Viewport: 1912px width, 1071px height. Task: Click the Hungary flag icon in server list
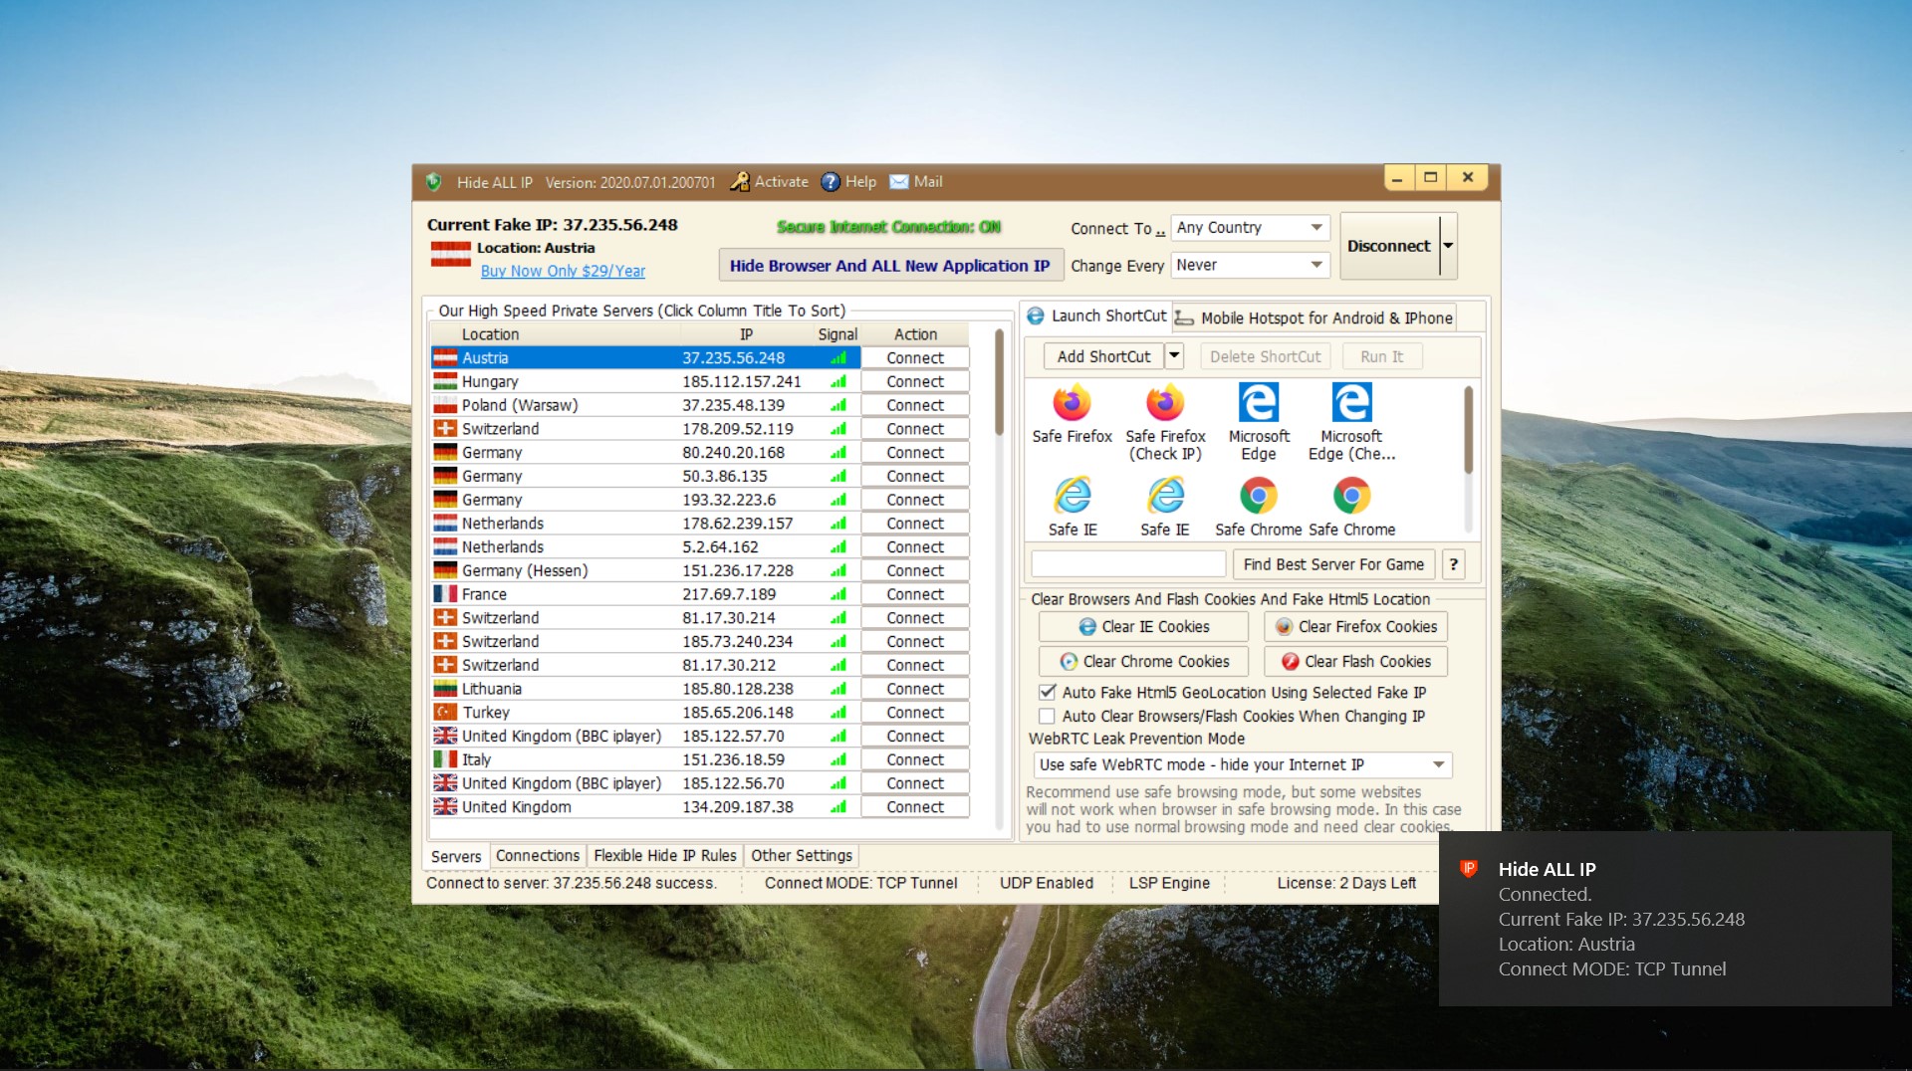tap(445, 381)
